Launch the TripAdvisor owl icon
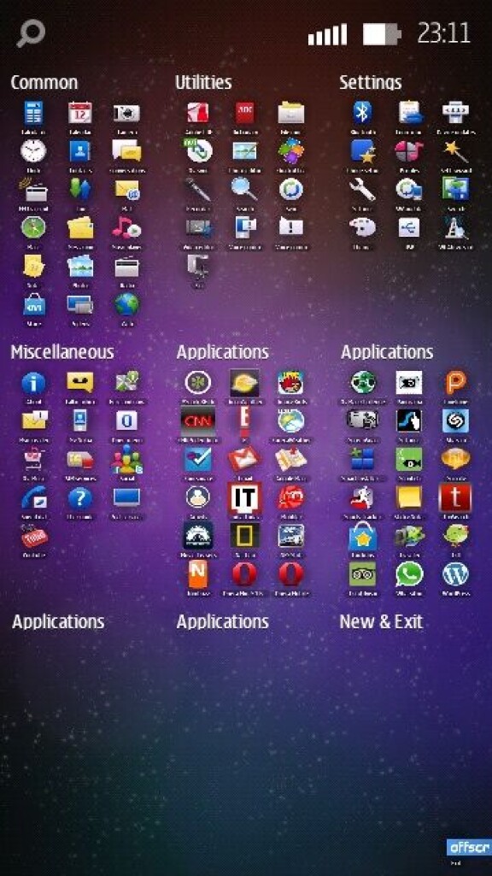Image resolution: width=492 pixels, height=876 pixels. (362, 573)
